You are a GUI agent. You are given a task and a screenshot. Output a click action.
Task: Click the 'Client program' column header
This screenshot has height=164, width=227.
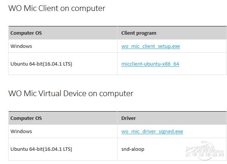click(139, 33)
